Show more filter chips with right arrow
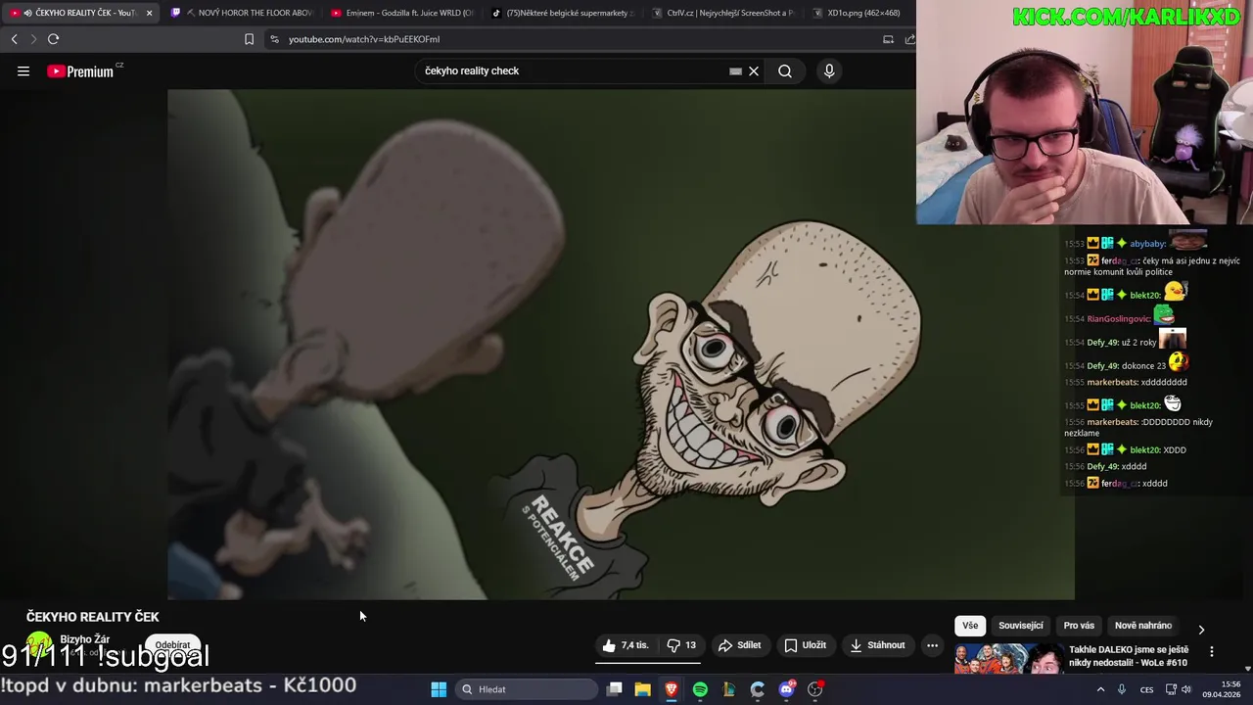Screen dimensions: 1253x705 coord(1201,630)
